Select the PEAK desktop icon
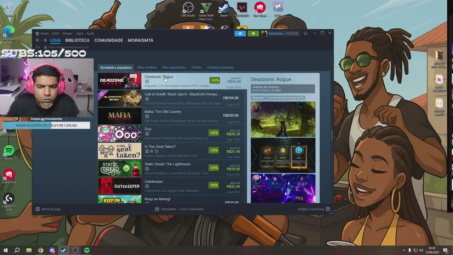The image size is (453, 255). (x=278, y=10)
